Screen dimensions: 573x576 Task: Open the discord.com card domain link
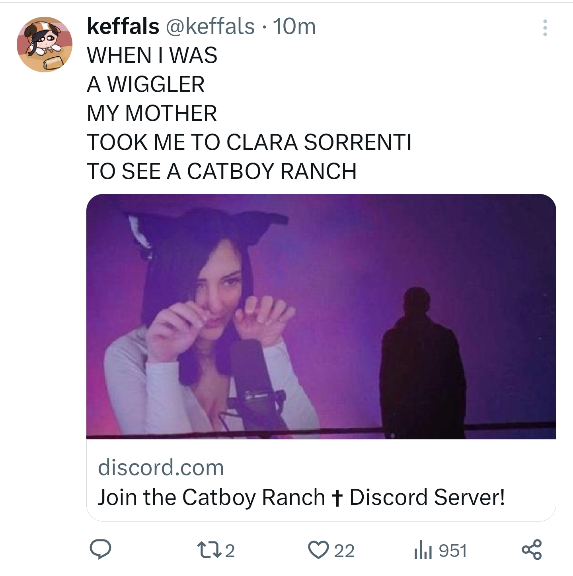click(x=161, y=467)
